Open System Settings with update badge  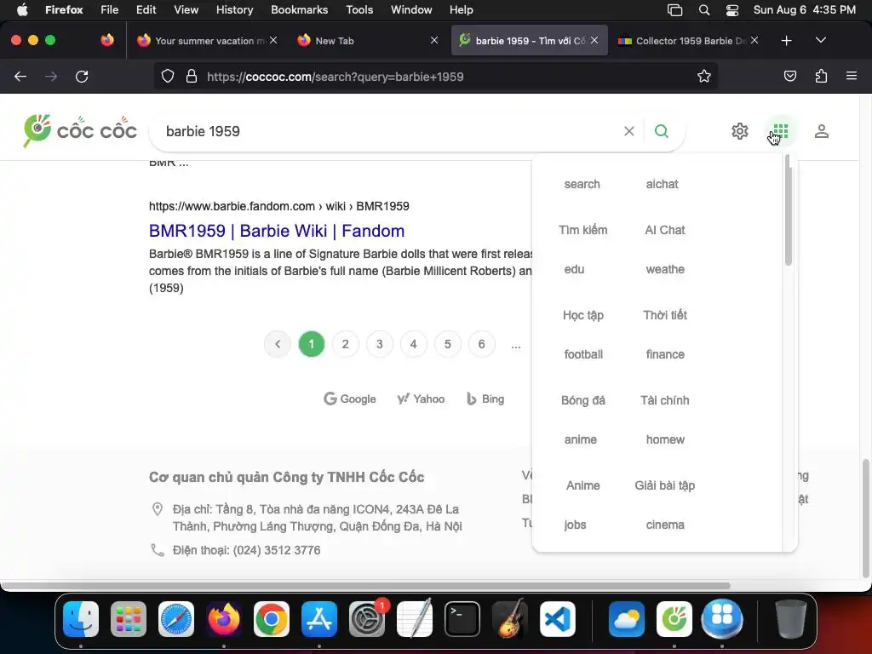click(x=367, y=619)
